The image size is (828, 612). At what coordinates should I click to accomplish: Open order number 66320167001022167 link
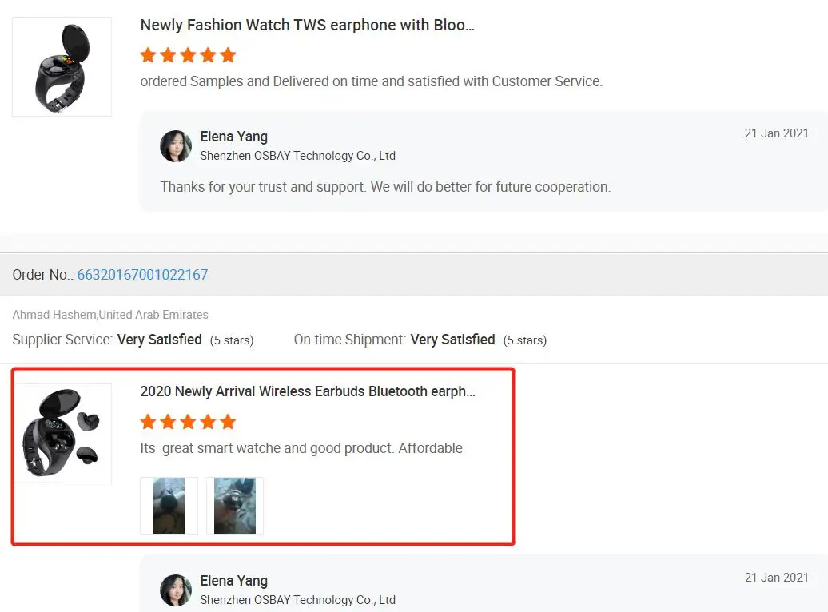point(142,275)
